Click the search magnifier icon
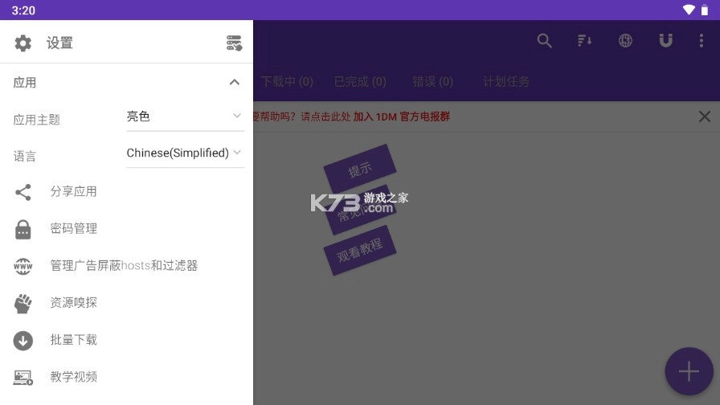The height and width of the screenshot is (405, 720). [545, 41]
